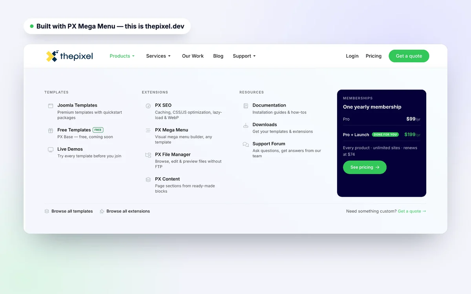Click the PX SEO gauge icon
471x294 pixels.
[148, 106]
